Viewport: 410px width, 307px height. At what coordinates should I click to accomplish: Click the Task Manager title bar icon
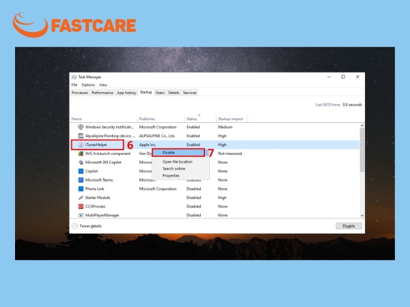74,77
